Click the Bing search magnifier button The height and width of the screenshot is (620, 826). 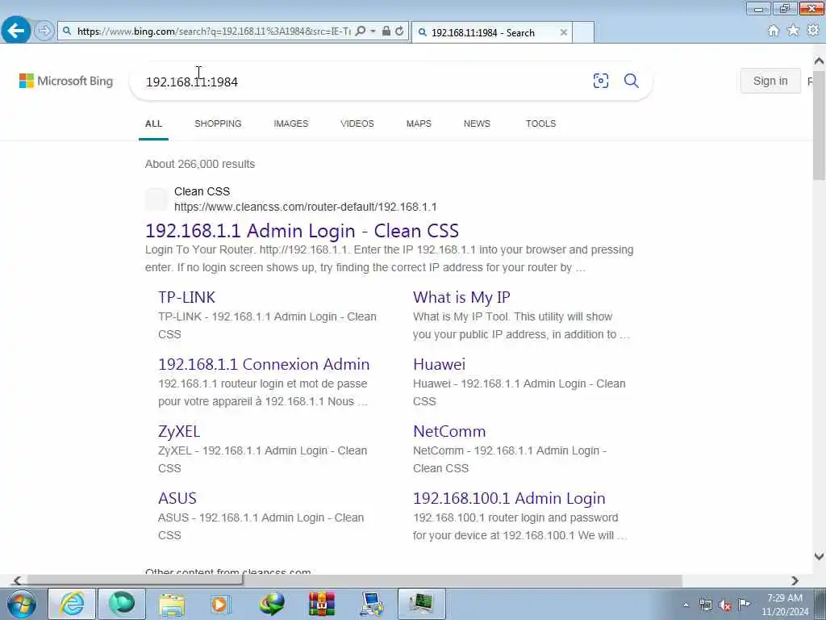tap(632, 81)
